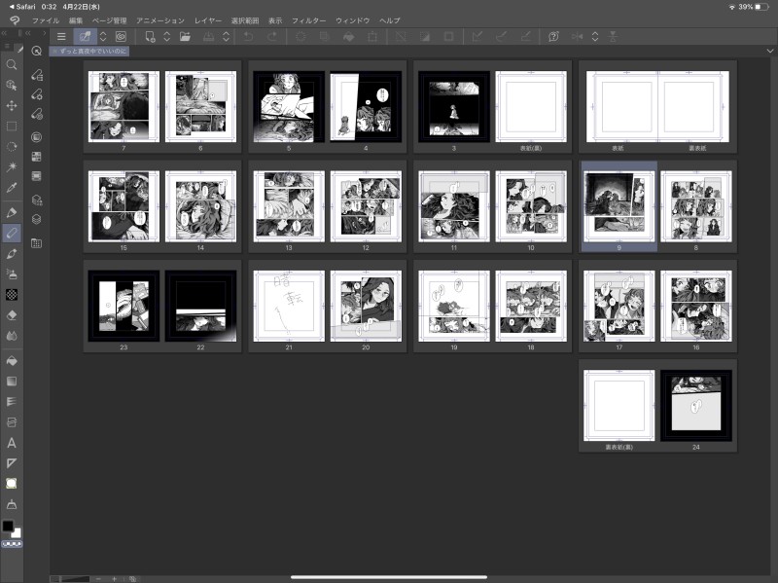
Task: Select the Eraser tool
Action: 12,315
